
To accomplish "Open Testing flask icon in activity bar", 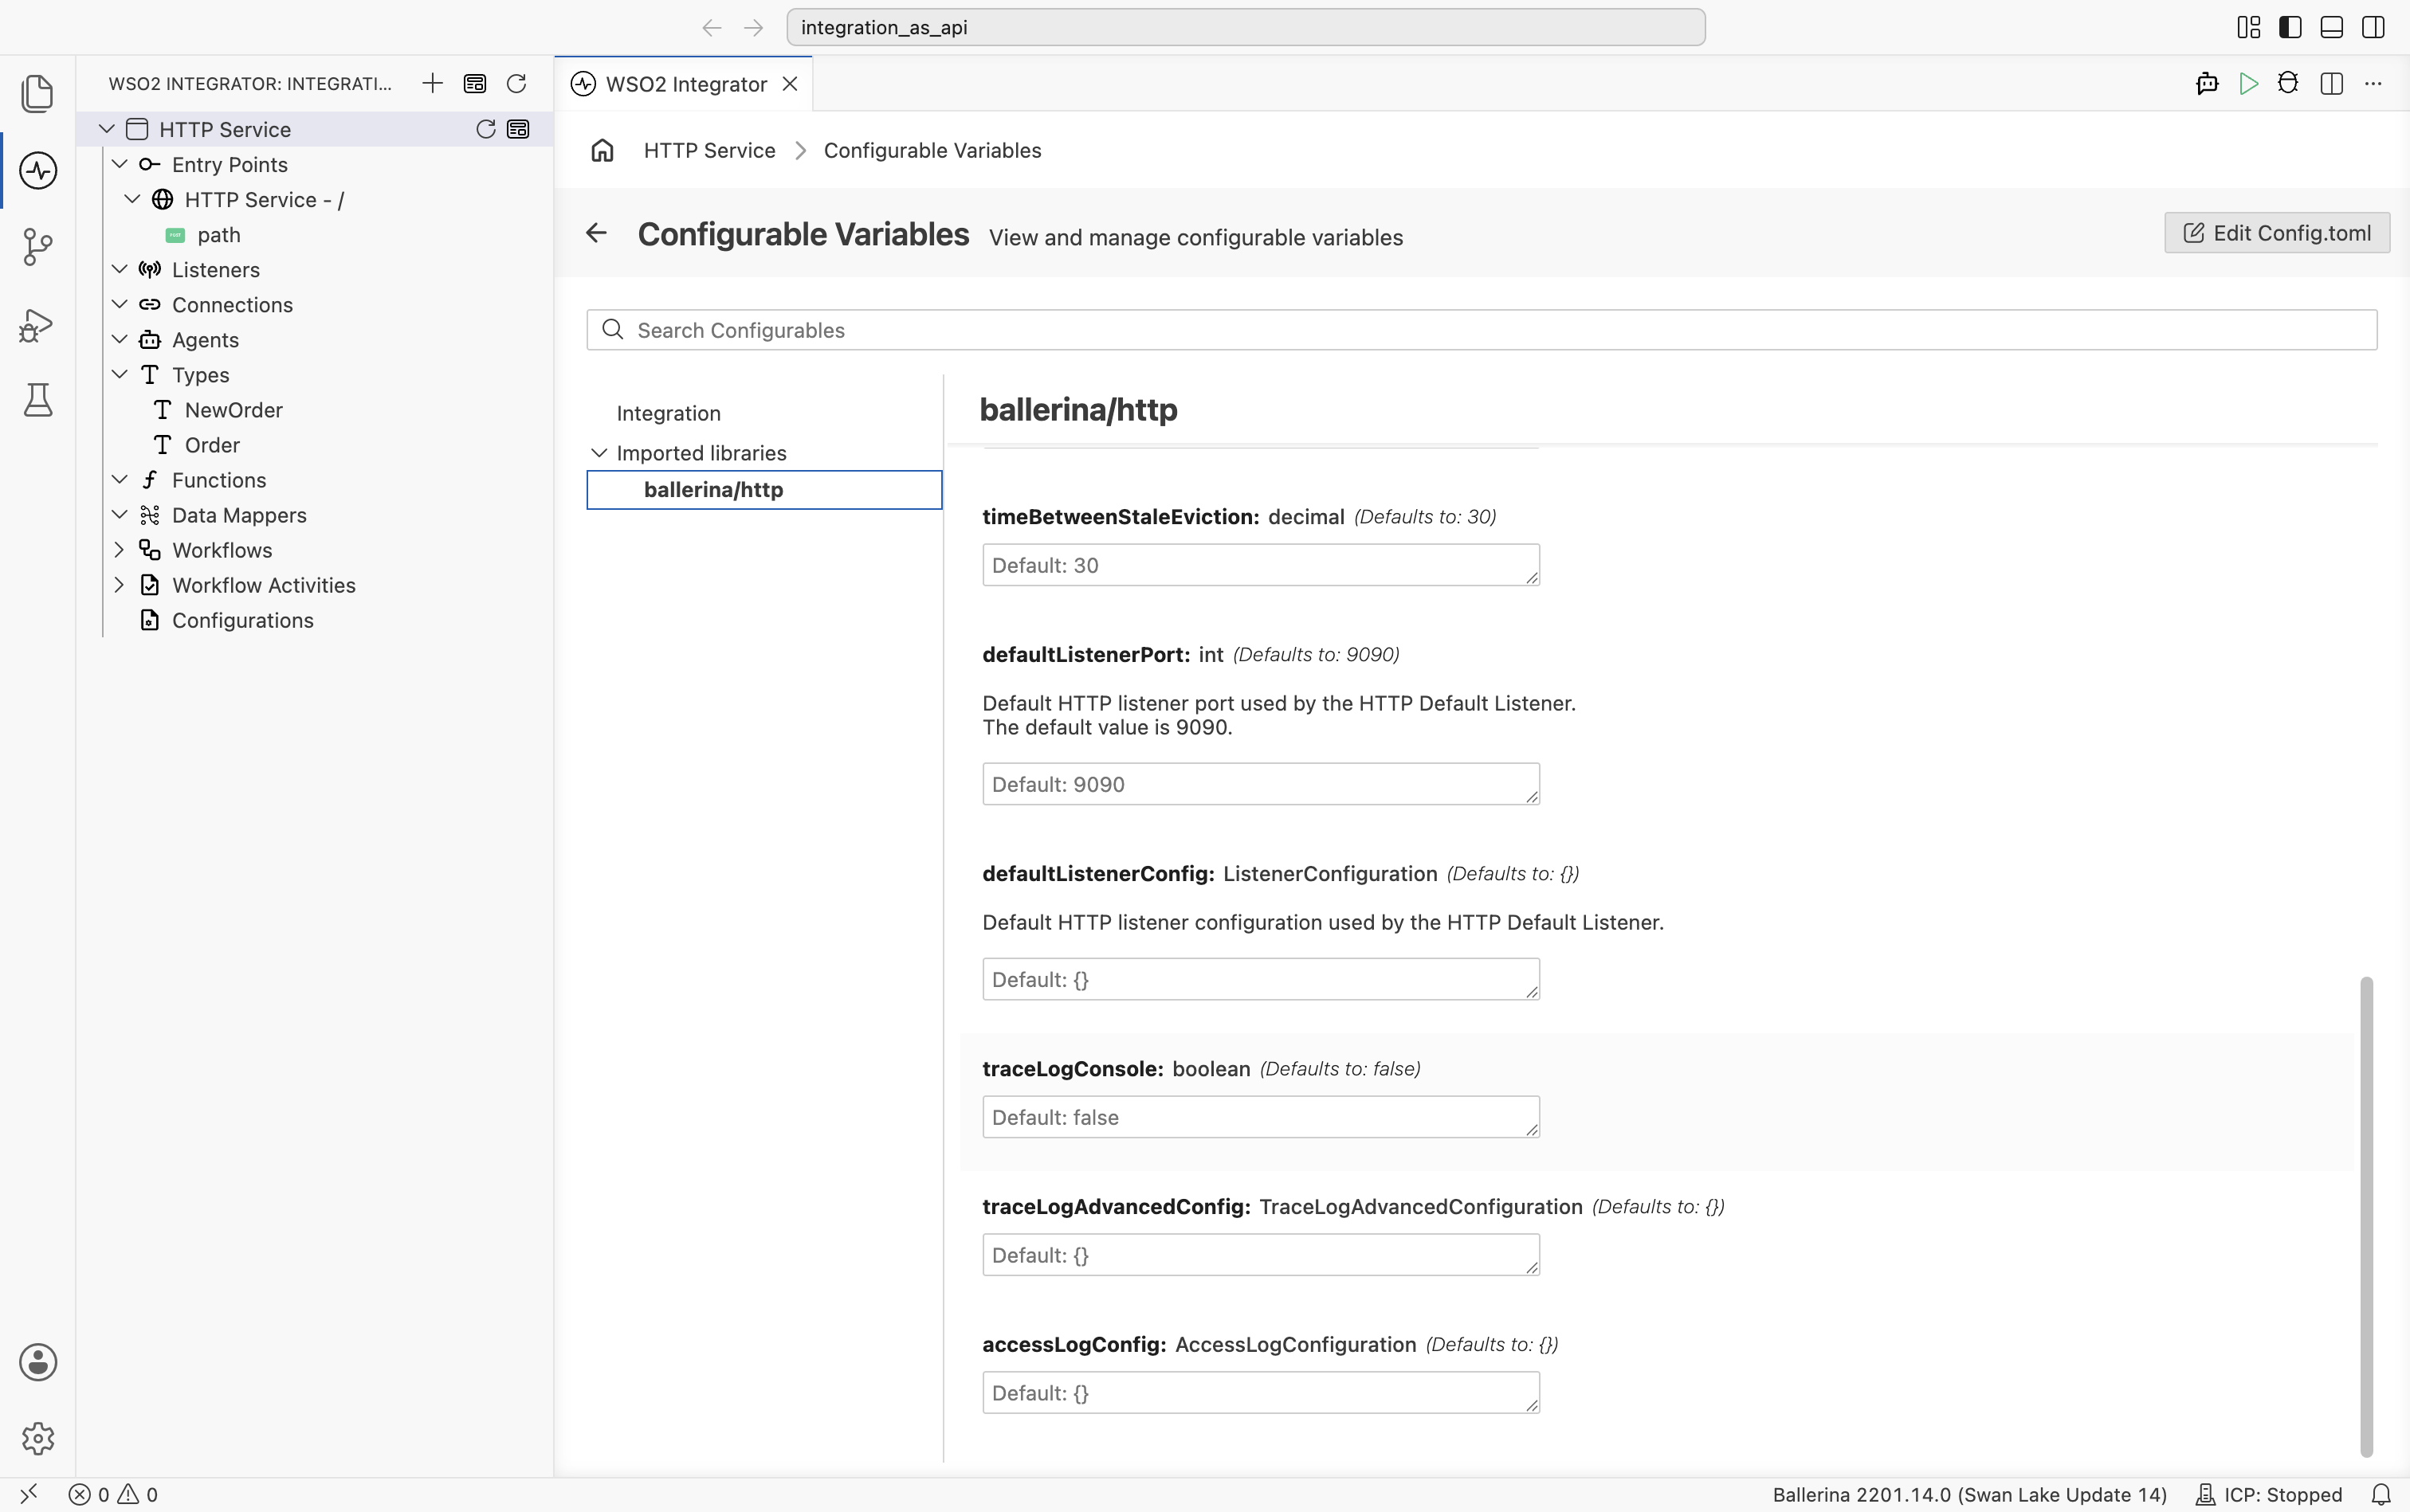I will point(38,400).
